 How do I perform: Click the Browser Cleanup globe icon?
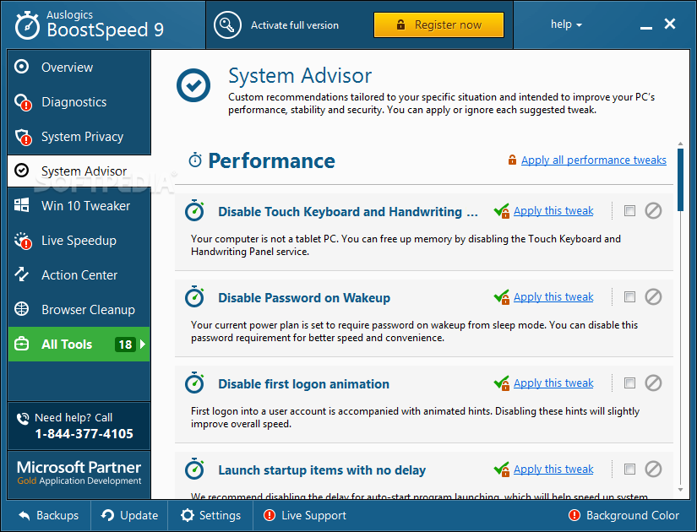pyautogui.click(x=21, y=308)
